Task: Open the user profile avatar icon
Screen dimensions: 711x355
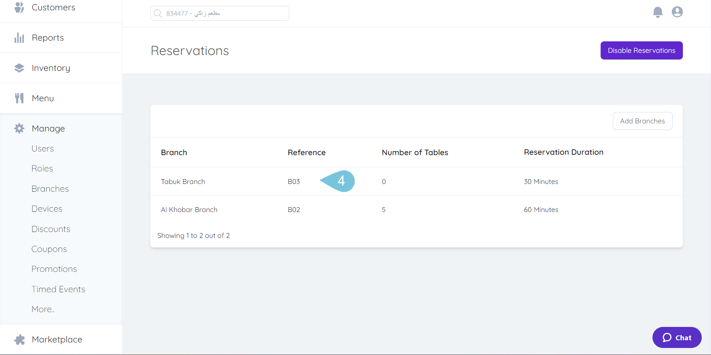Action: 677,12
